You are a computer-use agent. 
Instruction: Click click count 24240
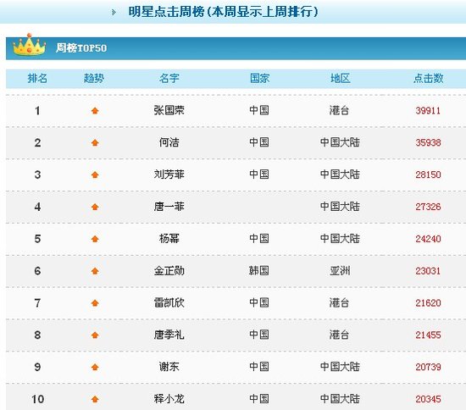[x=428, y=239]
